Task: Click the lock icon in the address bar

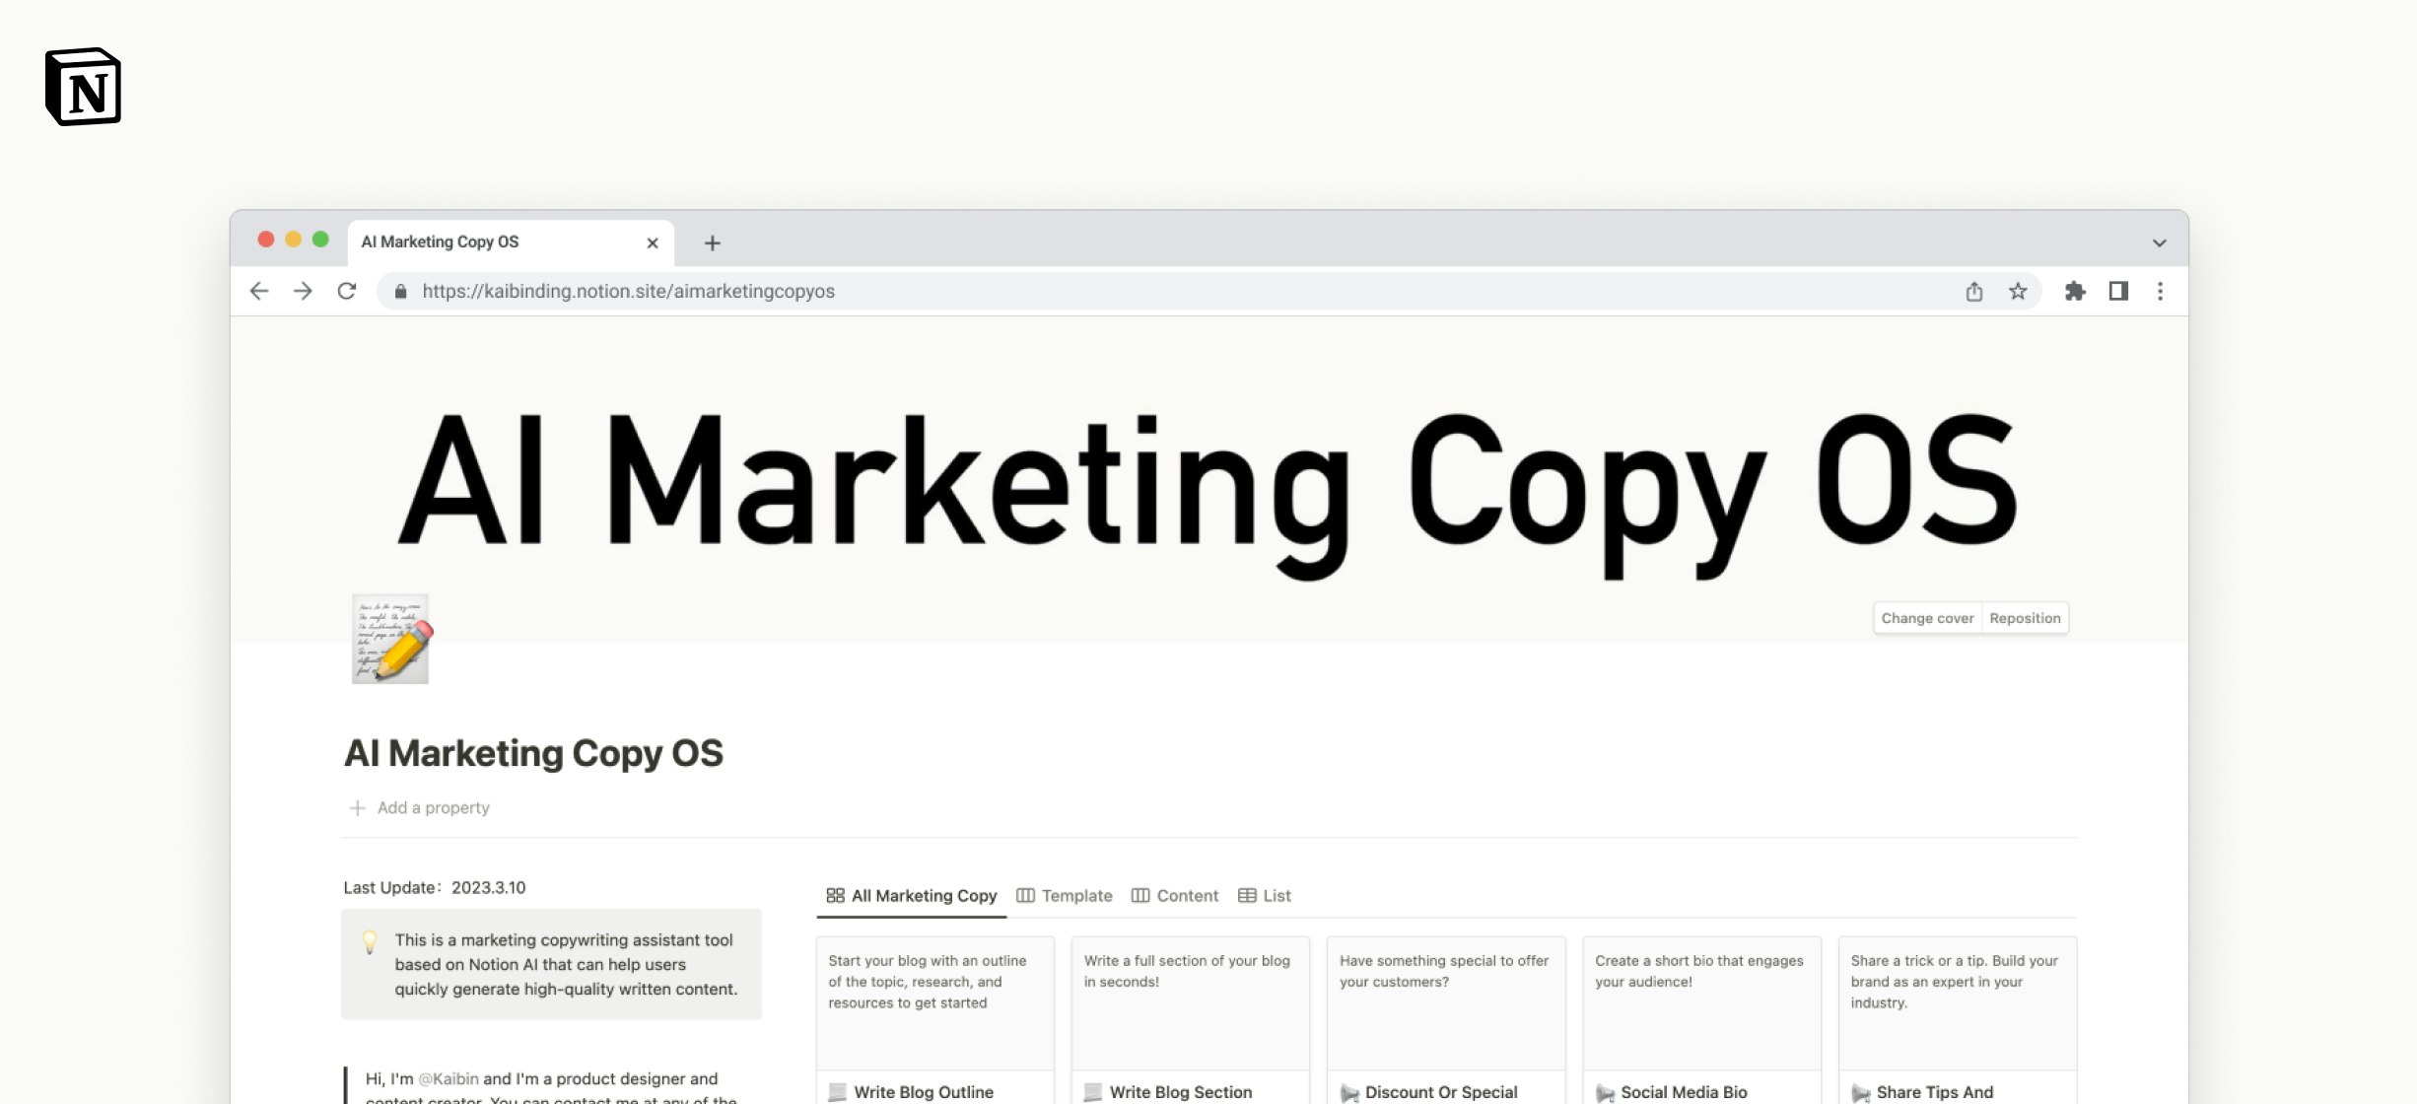Action: click(x=400, y=291)
